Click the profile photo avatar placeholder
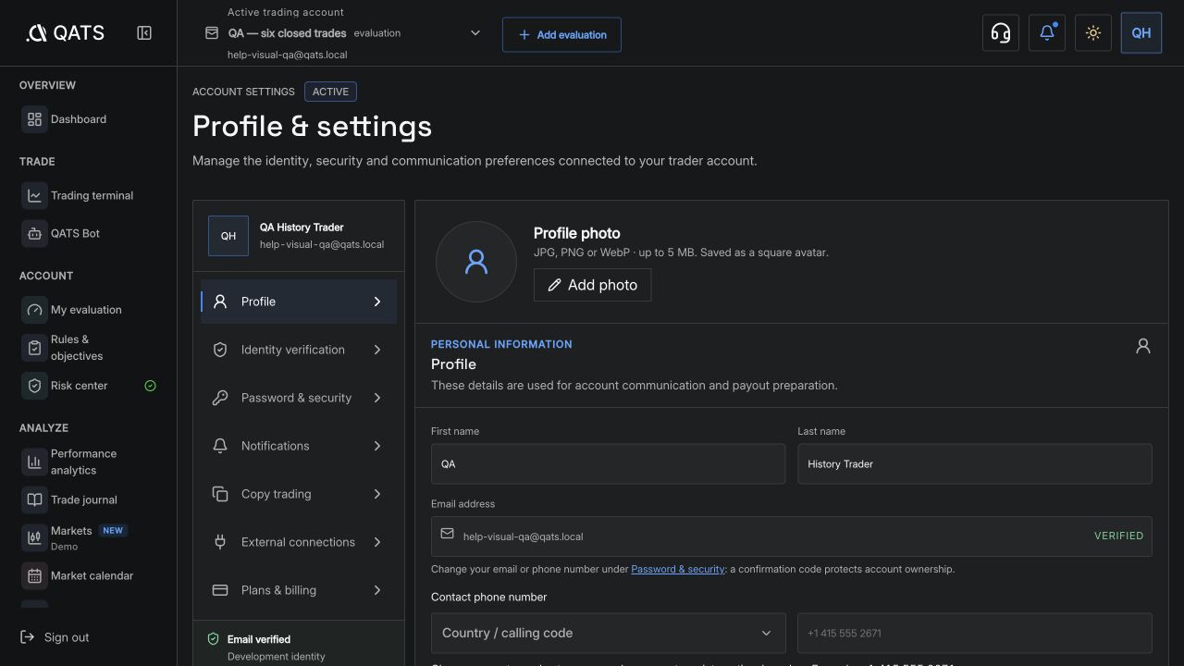The image size is (1184, 666). 476,262
